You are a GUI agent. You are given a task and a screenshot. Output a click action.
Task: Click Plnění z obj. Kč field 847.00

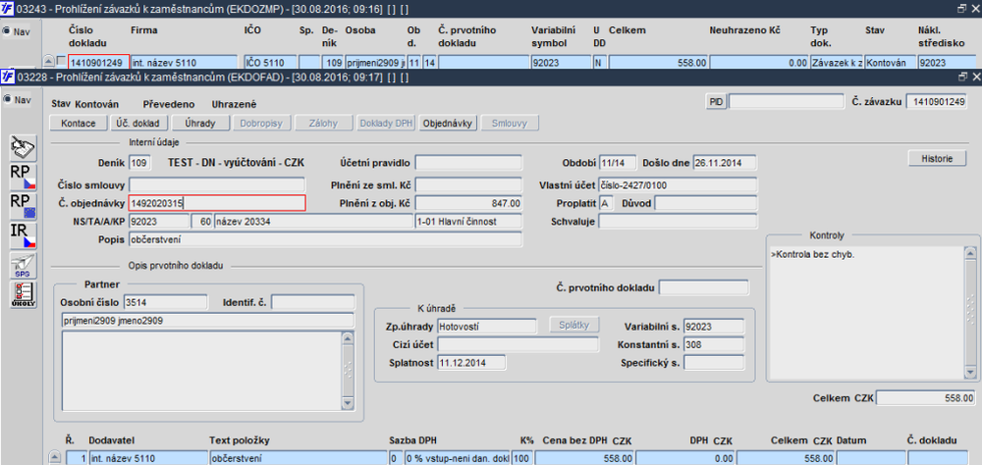click(468, 203)
